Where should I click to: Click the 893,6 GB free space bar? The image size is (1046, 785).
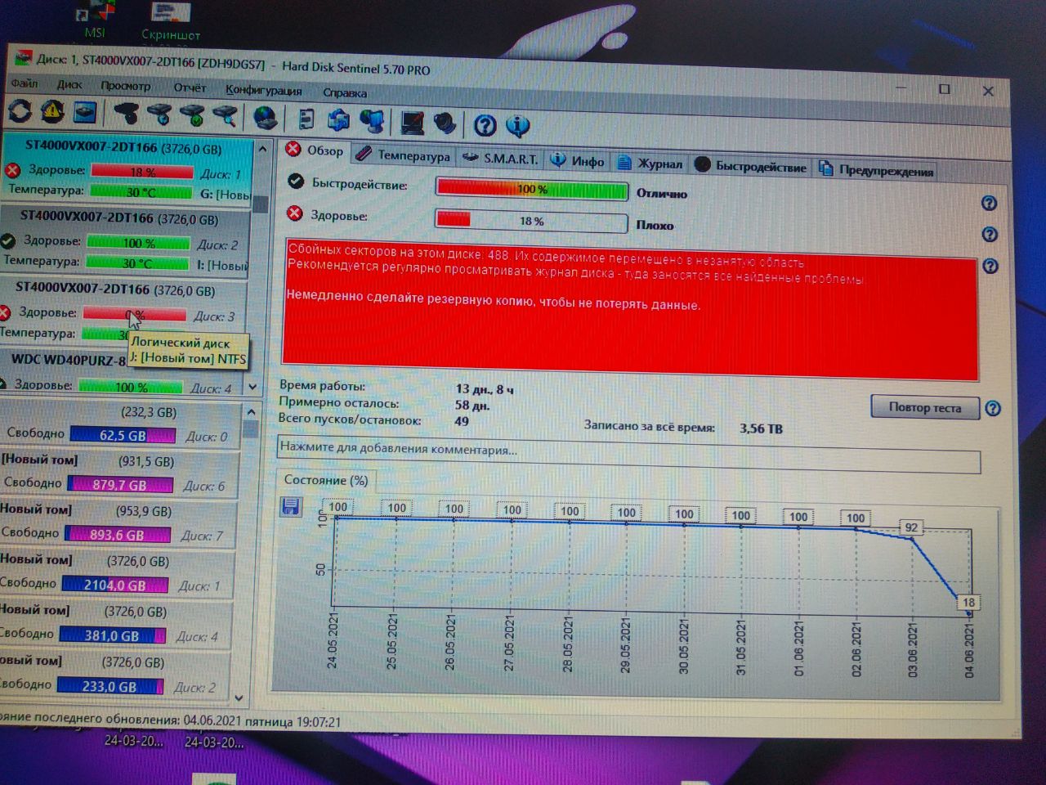(118, 535)
